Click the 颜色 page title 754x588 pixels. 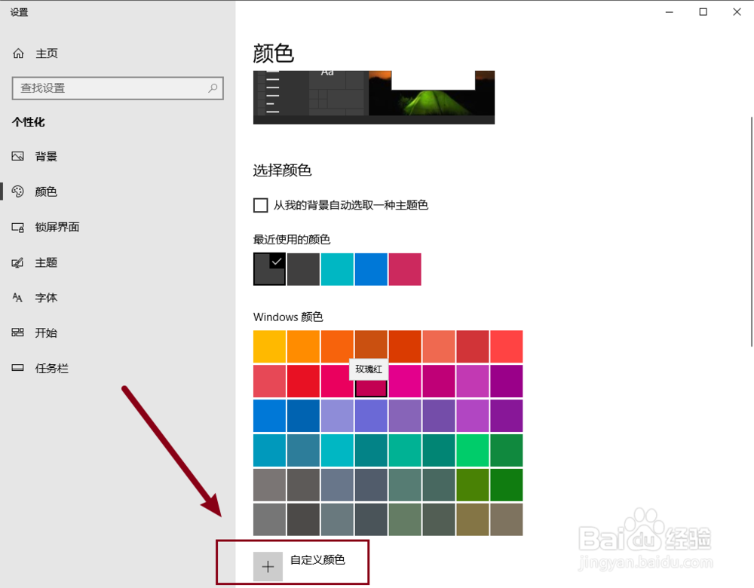pos(273,54)
